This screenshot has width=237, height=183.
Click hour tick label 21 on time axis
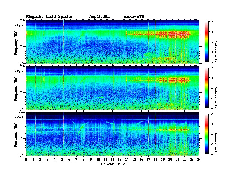(177, 159)
